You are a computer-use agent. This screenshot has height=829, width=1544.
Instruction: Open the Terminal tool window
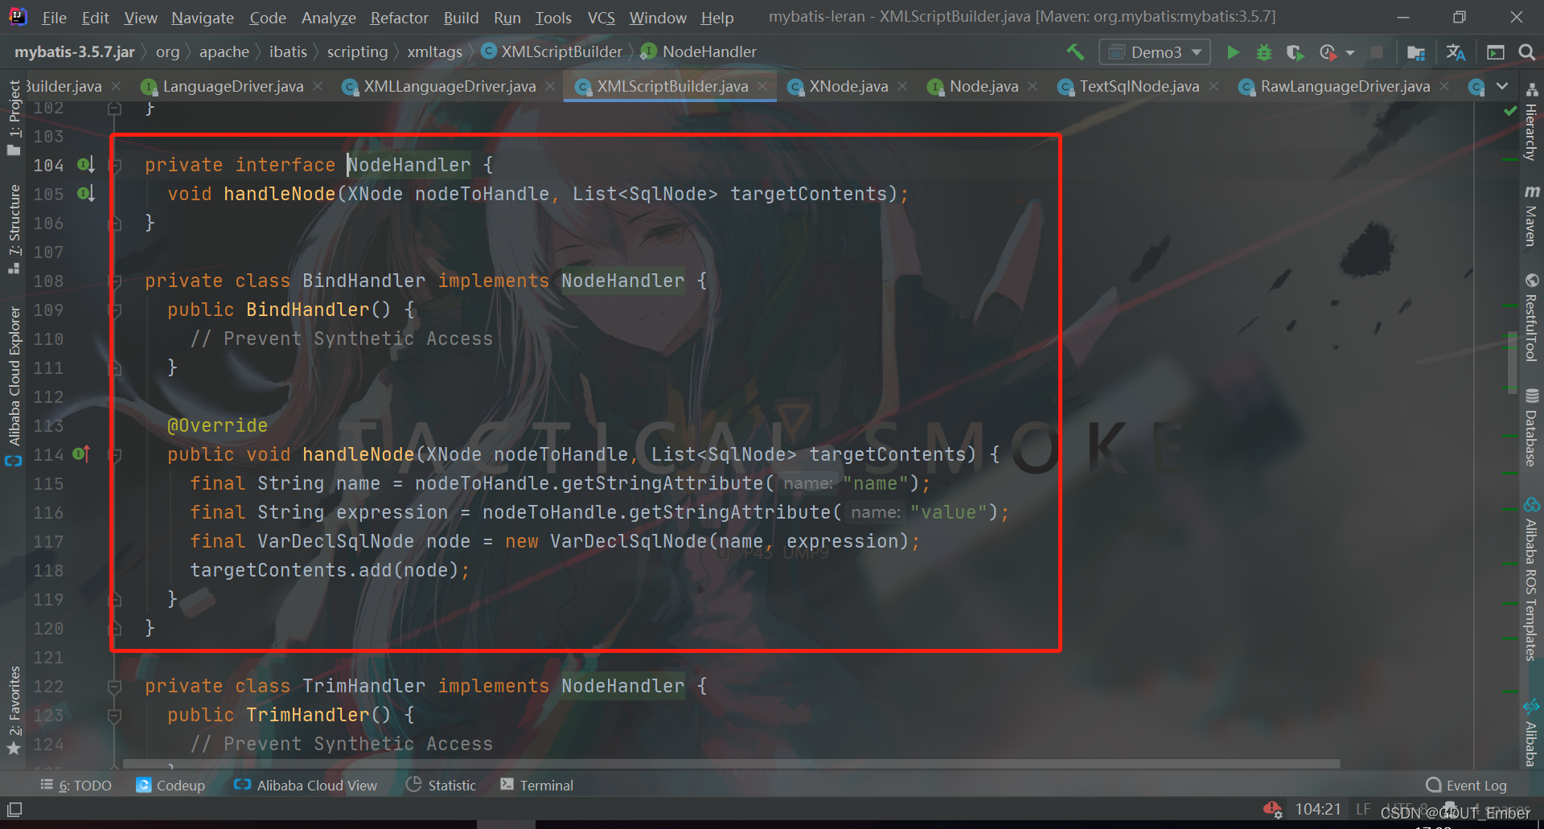[x=536, y=786]
